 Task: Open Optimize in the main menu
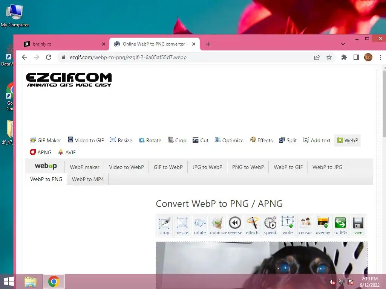pos(229,140)
